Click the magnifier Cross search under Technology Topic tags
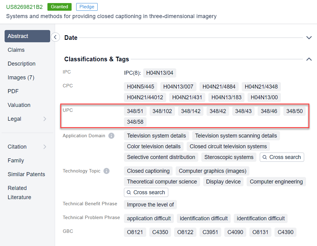Screen dimensions: 317x246 (x=146, y=192)
